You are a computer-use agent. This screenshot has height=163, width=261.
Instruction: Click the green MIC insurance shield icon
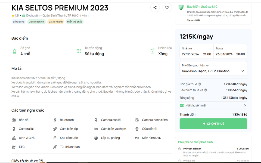tap(181, 7)
